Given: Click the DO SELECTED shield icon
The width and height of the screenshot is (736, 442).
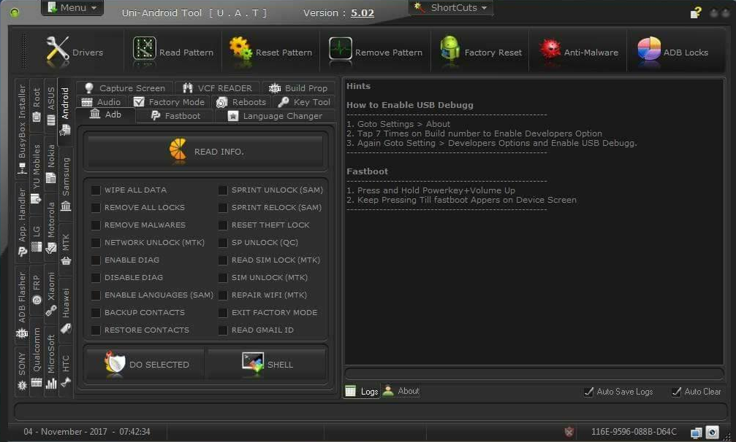Looking at the screenshot, I should click(x=115, y=363).
